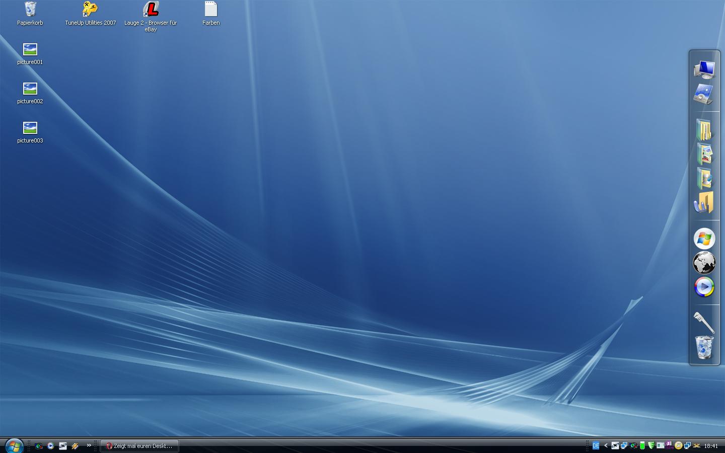This screenshot has width=725, height=453.
Task: Select the picture003 image file
Action: pyautogui.click(x=30, y=132)
